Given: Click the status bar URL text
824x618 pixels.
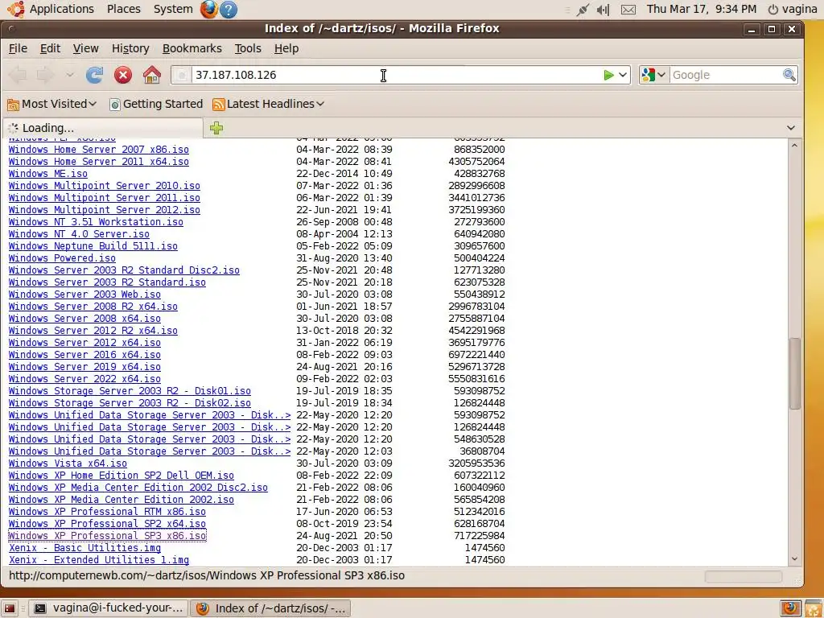Looking at the screenshot, I should (x=207, y=575).
